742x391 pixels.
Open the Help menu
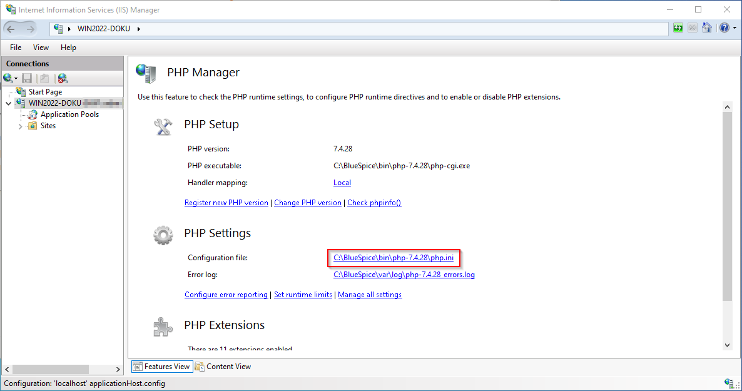[x=68, y=48]
